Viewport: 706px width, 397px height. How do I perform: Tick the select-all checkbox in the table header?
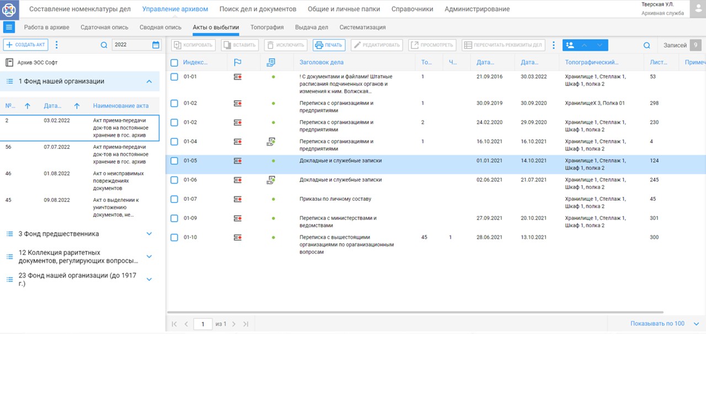point(174,63)
